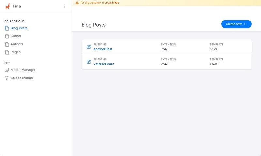Viewport: 261px width, 156px height.
Task: Click the Global collection document icon
Action: point(7,36)
